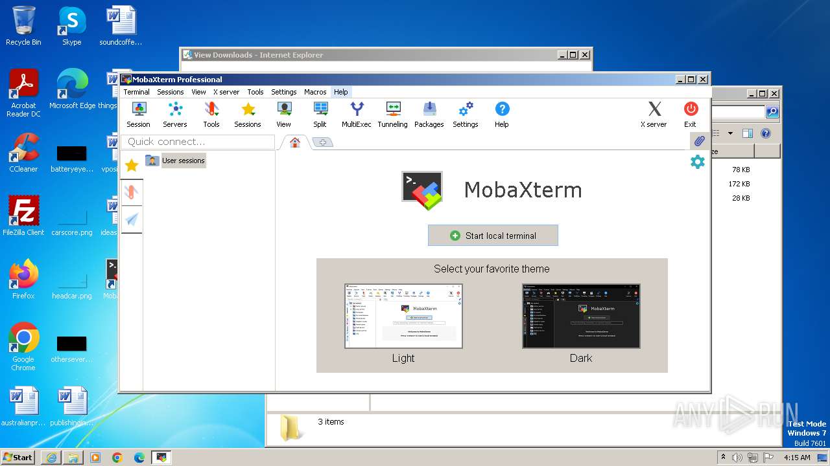Open a new tab with plus icon
This screenshot has width=830, height=466.
[323, 142]
